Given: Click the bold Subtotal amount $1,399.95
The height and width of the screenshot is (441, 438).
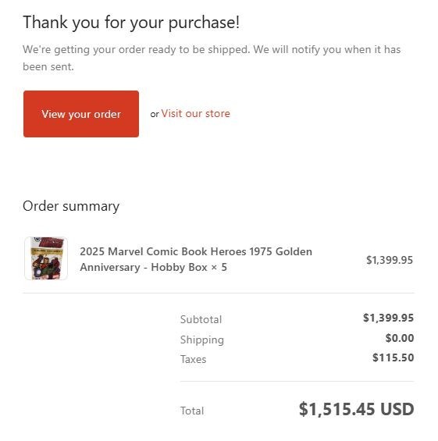Looking at the screenshot, I should pos(388,318).
